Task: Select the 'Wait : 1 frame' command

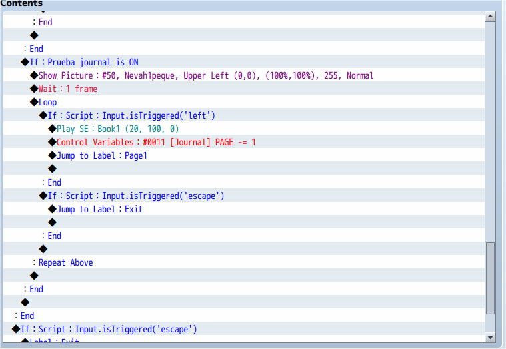Action: tap(243, 89)
